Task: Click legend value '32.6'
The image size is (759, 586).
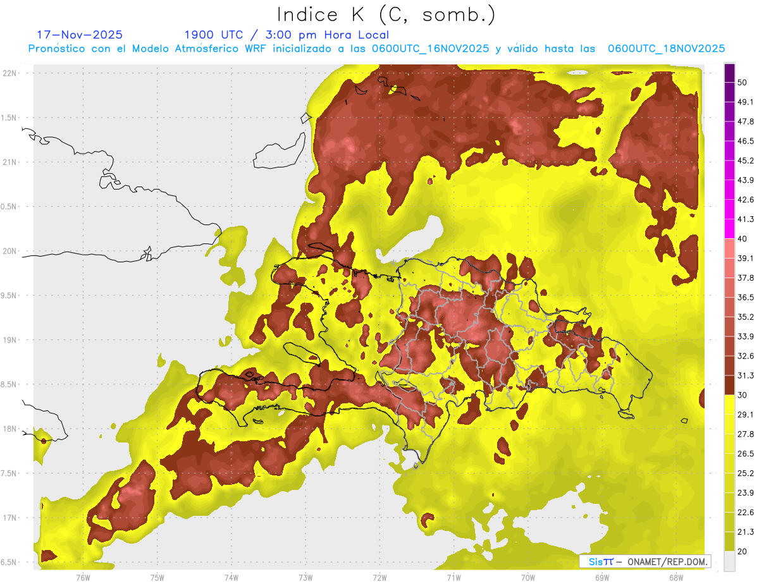Action: pos(746,356)
